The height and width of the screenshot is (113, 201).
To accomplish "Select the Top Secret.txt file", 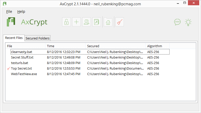I will click(21, 69).
